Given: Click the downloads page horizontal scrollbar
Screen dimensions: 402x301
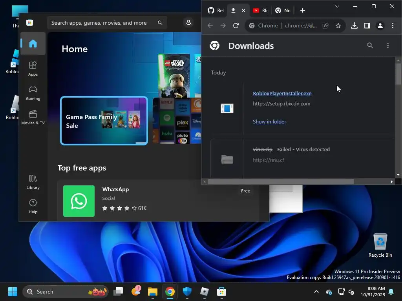Looking at the screenshot, I should pyautogui.click(x=281, y=181).
